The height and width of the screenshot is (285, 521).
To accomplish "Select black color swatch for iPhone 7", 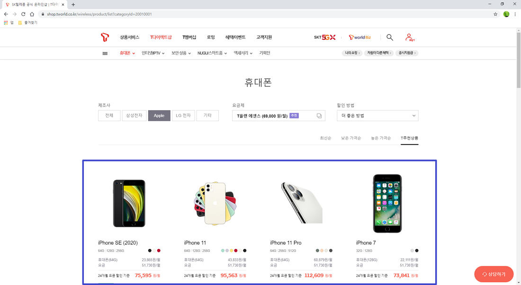I will point(417,251).
